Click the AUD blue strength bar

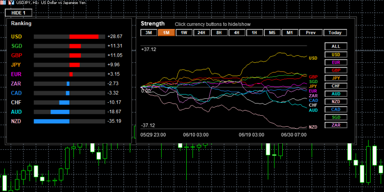pos(60,112)
